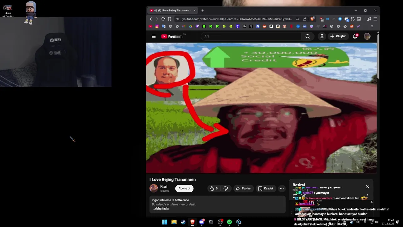
Task: Bookmark this page with the toolbar icon
Action: tap(169, 19)
